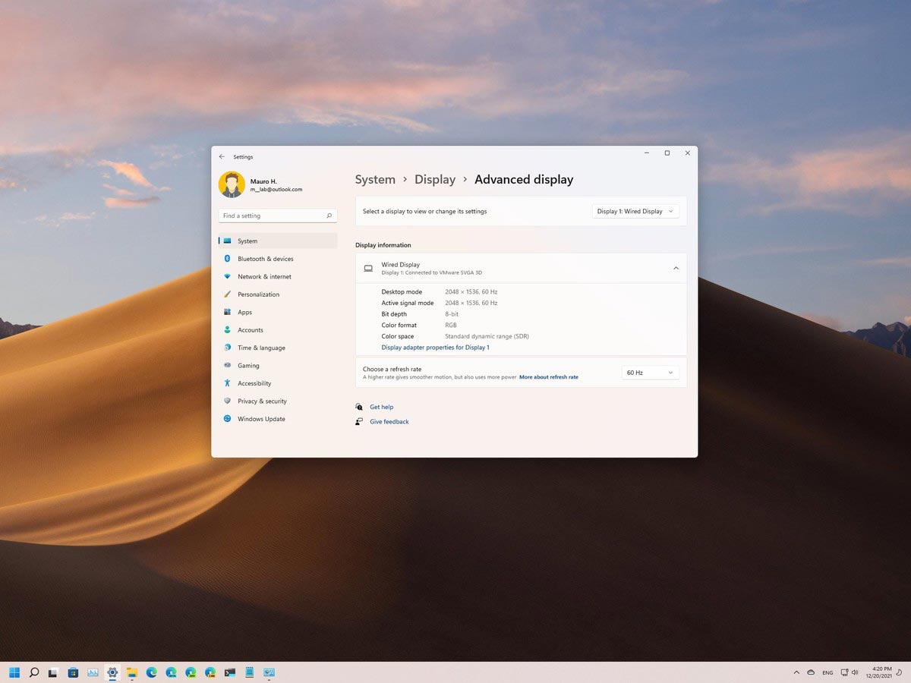Launch Edge Beta from the taskbar
911x683 pixels.
coord(171,672)
